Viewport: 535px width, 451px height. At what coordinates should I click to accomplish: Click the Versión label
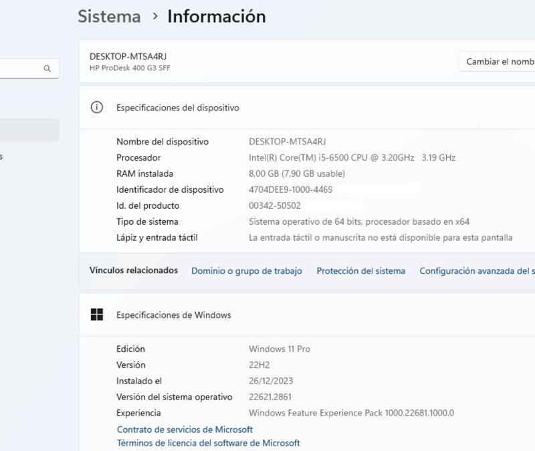point(130,365)
